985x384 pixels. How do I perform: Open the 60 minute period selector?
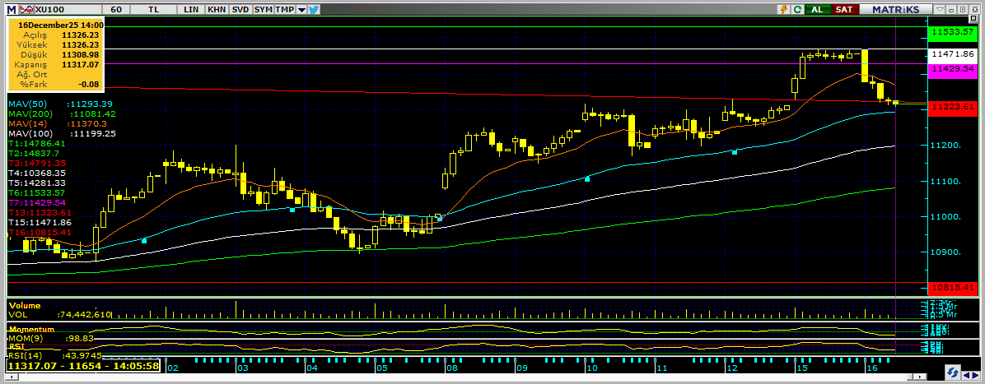pyautogui.click(x=117, y=9)
